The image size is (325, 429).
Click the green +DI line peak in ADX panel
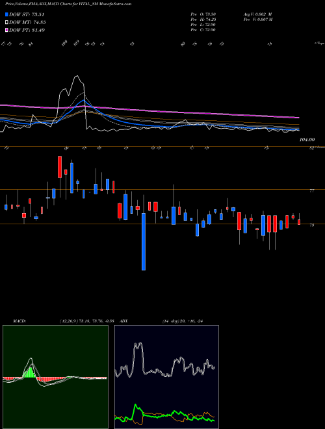click(136, 406)
